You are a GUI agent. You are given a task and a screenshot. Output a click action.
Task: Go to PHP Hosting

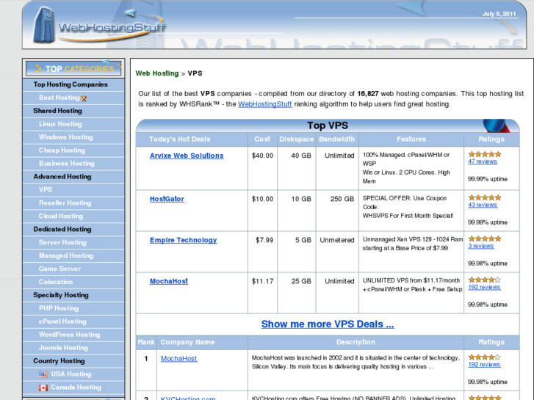59,308
